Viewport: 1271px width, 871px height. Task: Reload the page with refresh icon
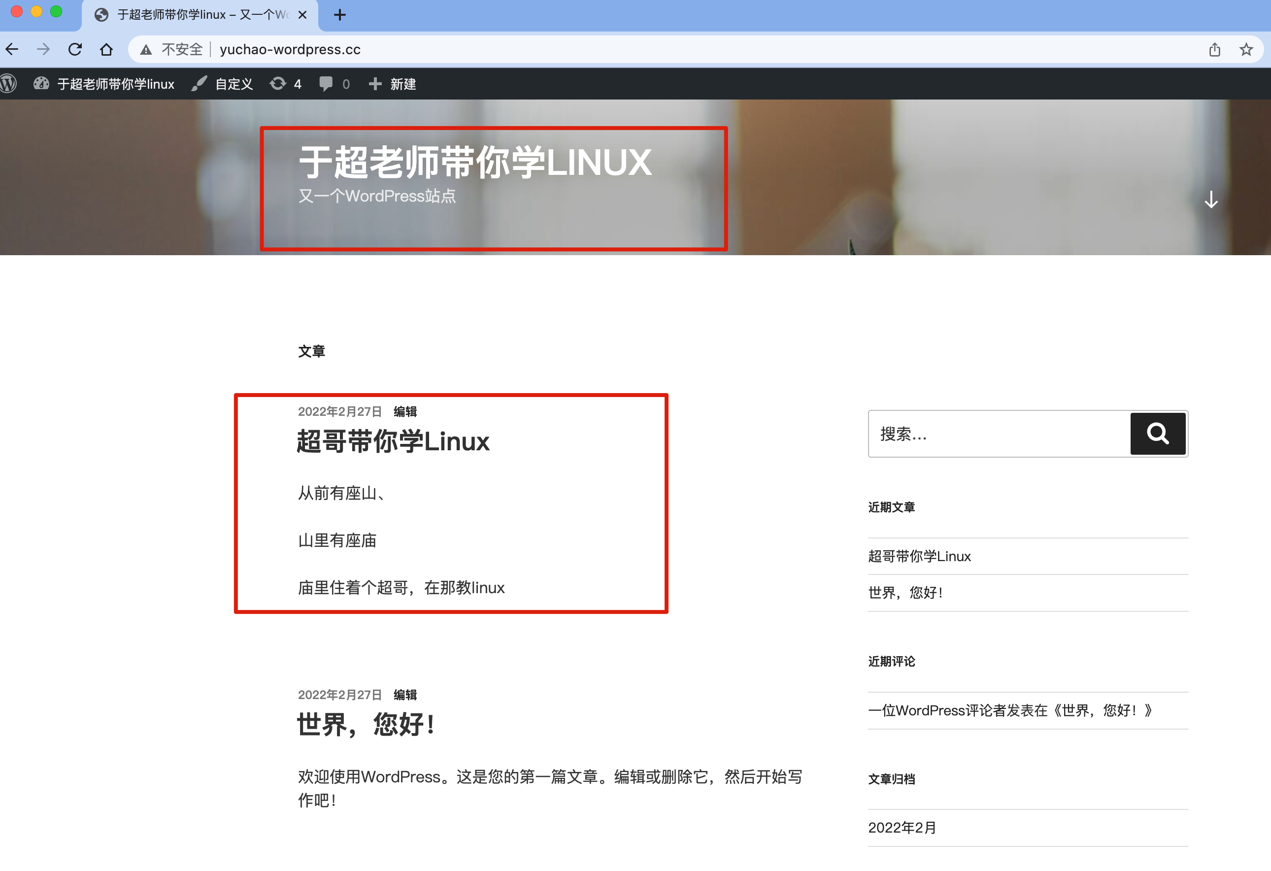click(x=75, y=49)
